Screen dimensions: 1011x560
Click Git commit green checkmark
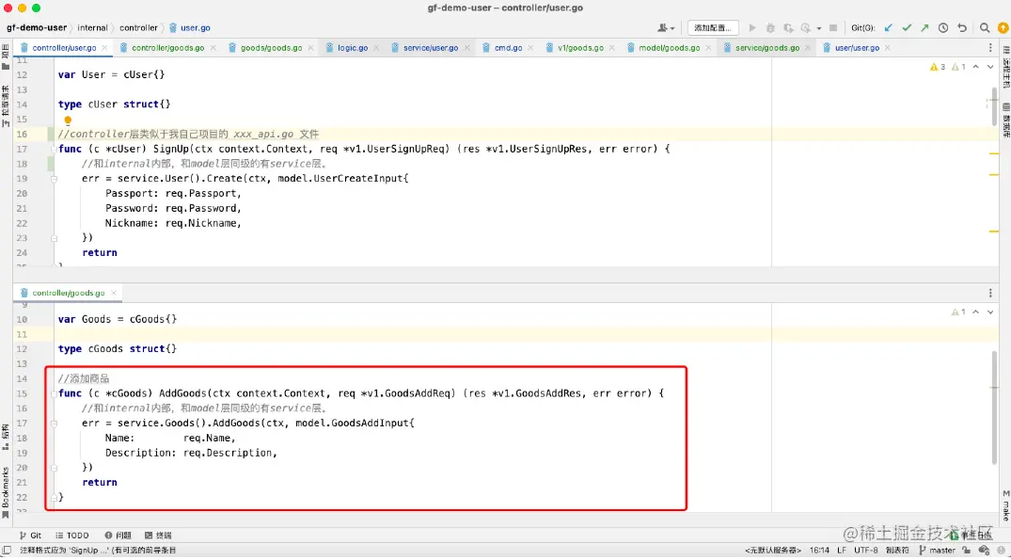point(908,27)
